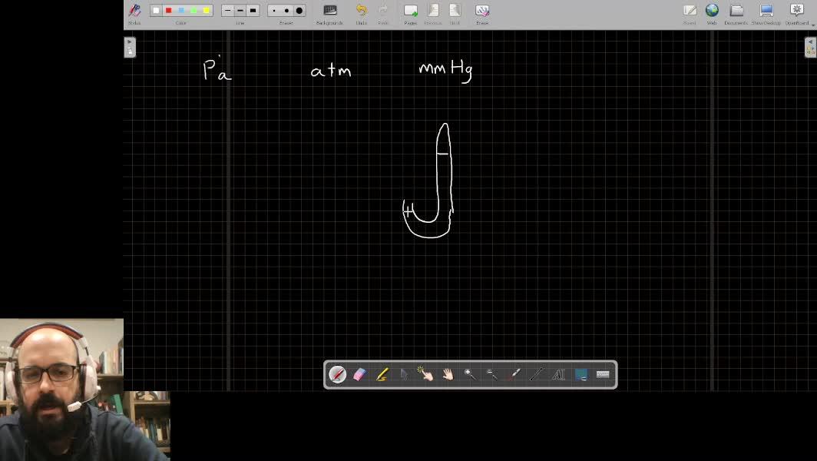
Task: Switch to Documents mode
Action: (736, 12)
